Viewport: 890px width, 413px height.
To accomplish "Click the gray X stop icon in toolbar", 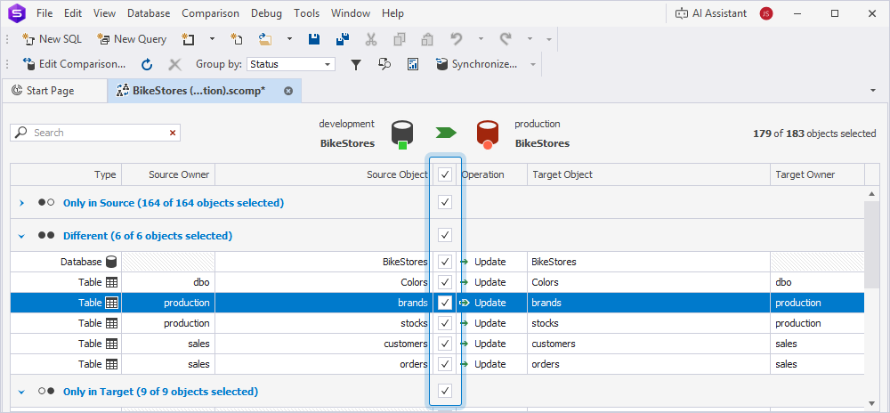I will [x=174, y=64].
